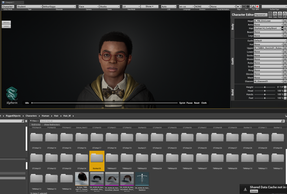Image resolution: width=287 pixels, height=194 pixels.
Task: Click the Outfit paste icon
Action: point(285,14)
